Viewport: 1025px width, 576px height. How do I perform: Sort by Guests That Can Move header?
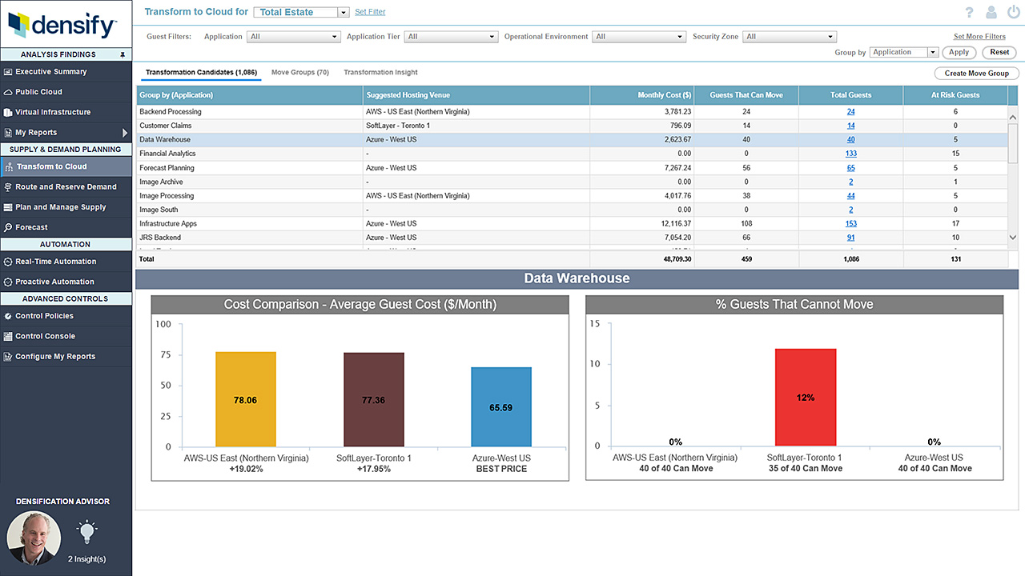pyautogui.click(x=746, y=95)
